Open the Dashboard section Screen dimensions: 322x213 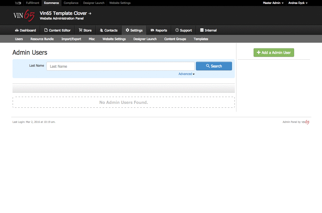tap(25, 30)
